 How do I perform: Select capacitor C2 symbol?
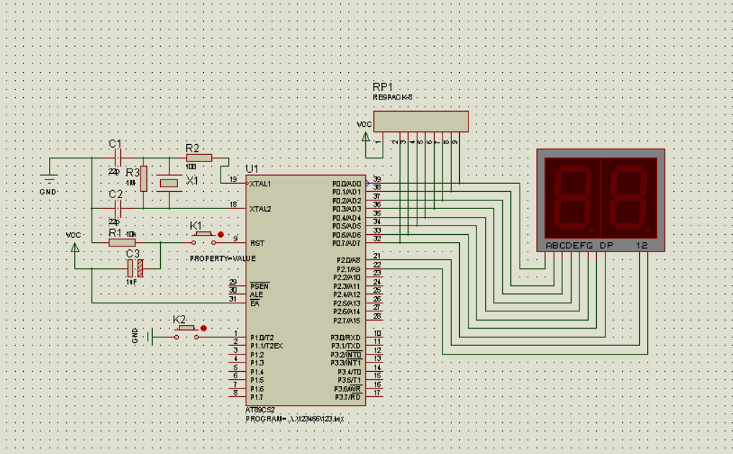117,208
